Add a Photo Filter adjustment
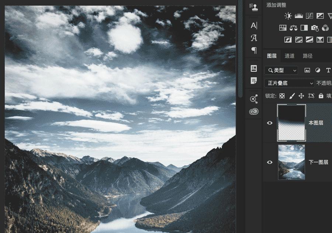Image resolution: width=332 pixels, height=233 pixels. 315,28
